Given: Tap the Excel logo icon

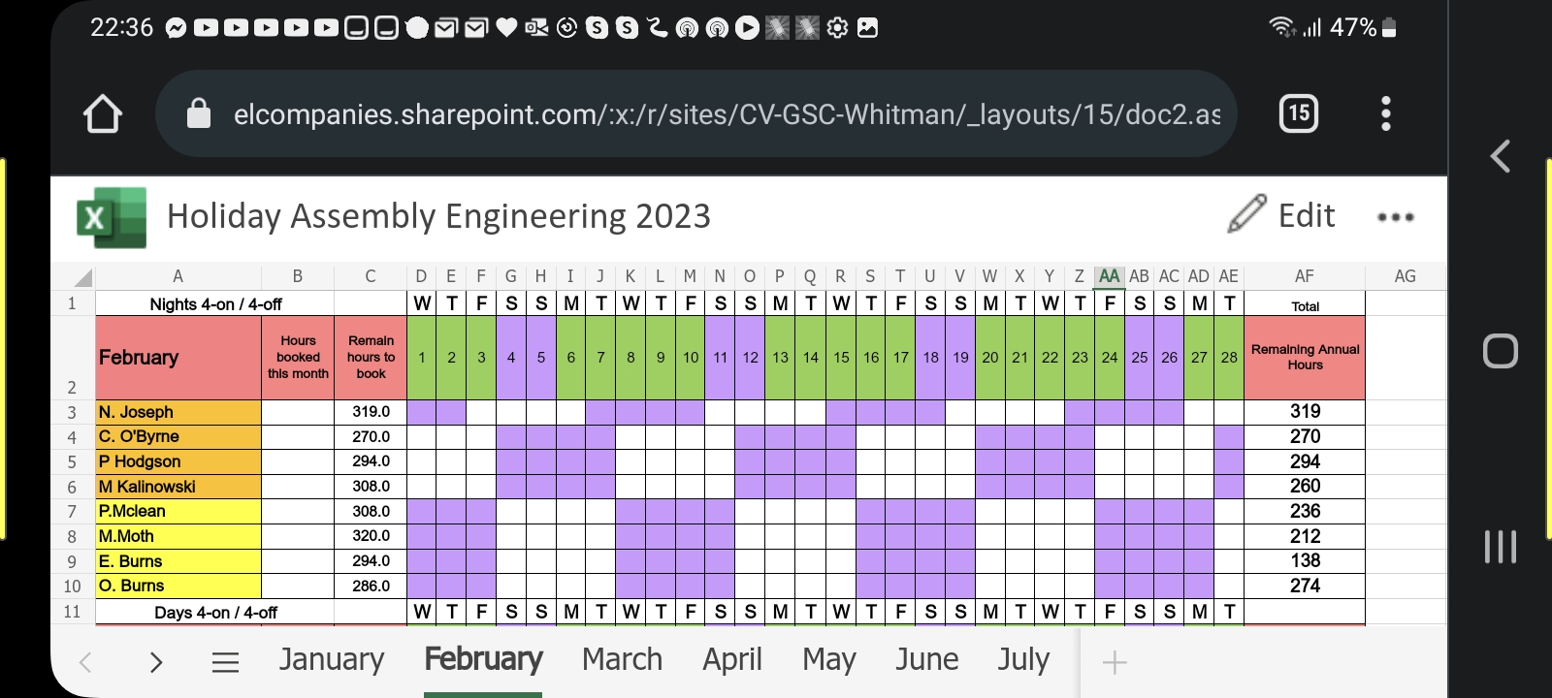Looking at the screenshot, I should pos(112,217).
